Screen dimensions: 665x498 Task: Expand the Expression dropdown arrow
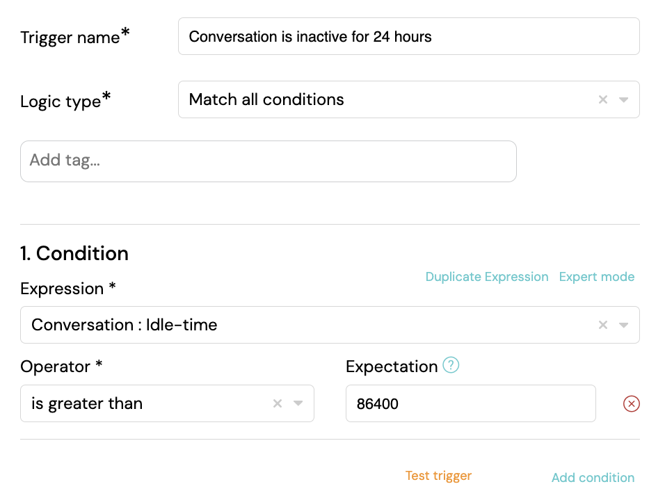pyautogui.click(x=623, y=325)
